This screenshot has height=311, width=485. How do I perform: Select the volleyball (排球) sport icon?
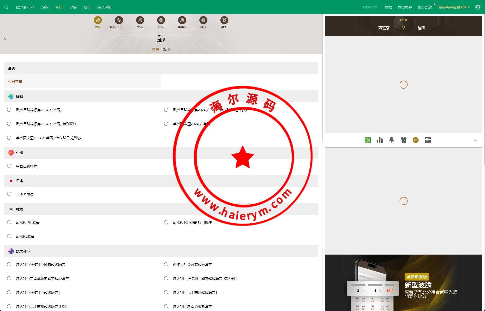tap(161, 20)
